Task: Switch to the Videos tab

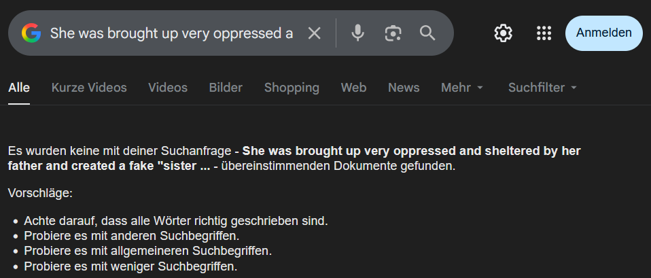Action: tap(168, 88)
